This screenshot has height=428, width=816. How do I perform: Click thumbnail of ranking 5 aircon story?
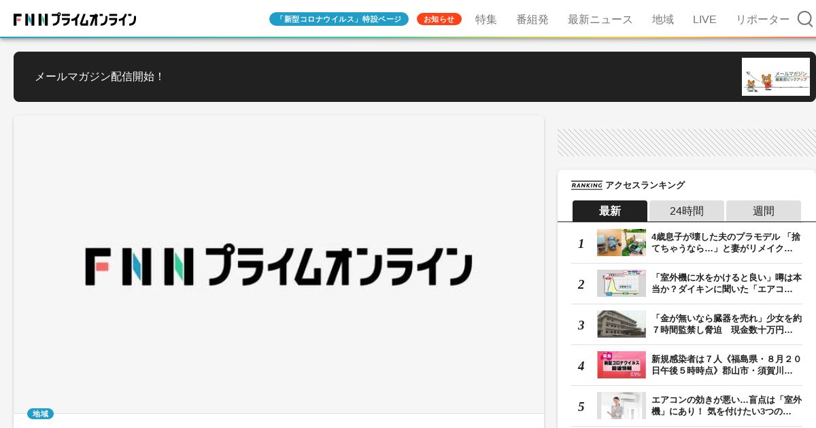click(622, 406)
